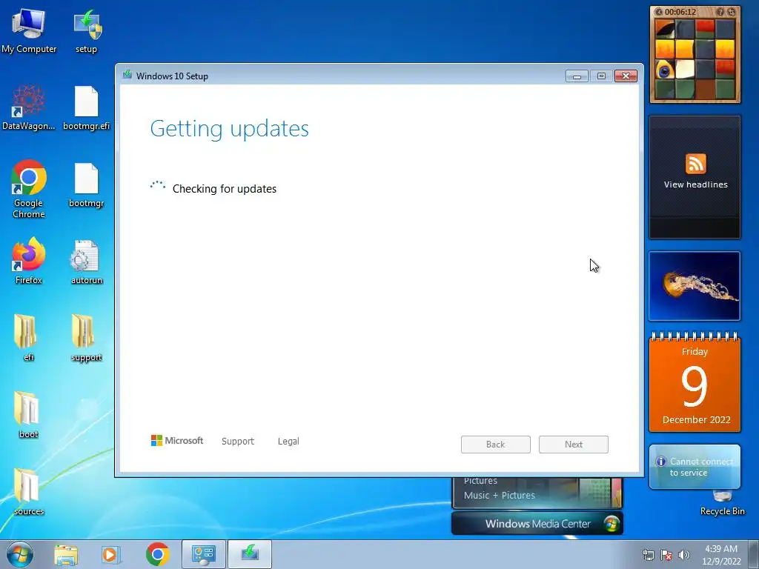Open the Windows Start orb

pyautogui.click(x=20, y=554)
